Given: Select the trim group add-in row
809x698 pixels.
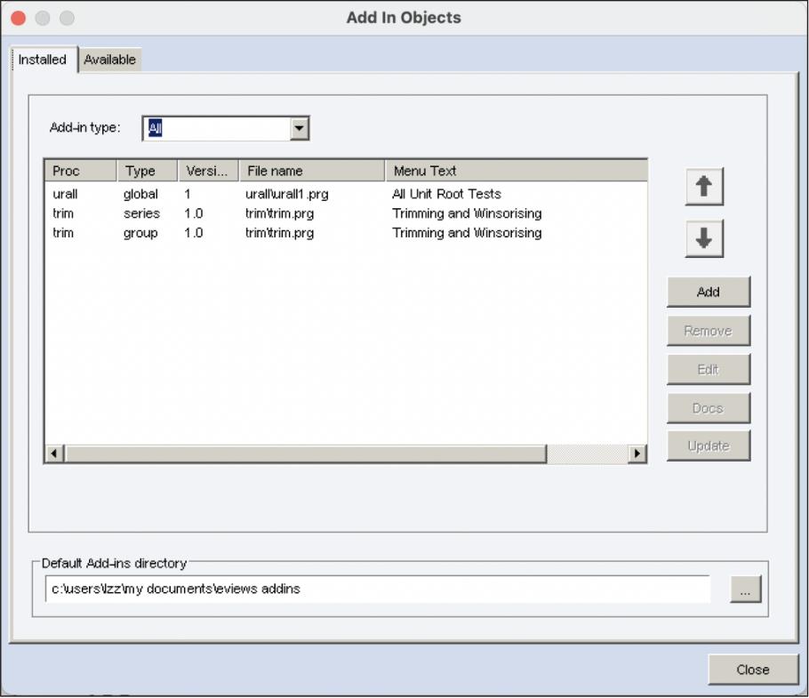Looking at the screenshot, I should (x=267, y=233).
